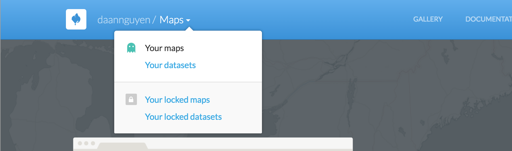Click the white pointer arrow atop the dropdown panel
This screenshot has width=512, height=151.
pos(189,29)
